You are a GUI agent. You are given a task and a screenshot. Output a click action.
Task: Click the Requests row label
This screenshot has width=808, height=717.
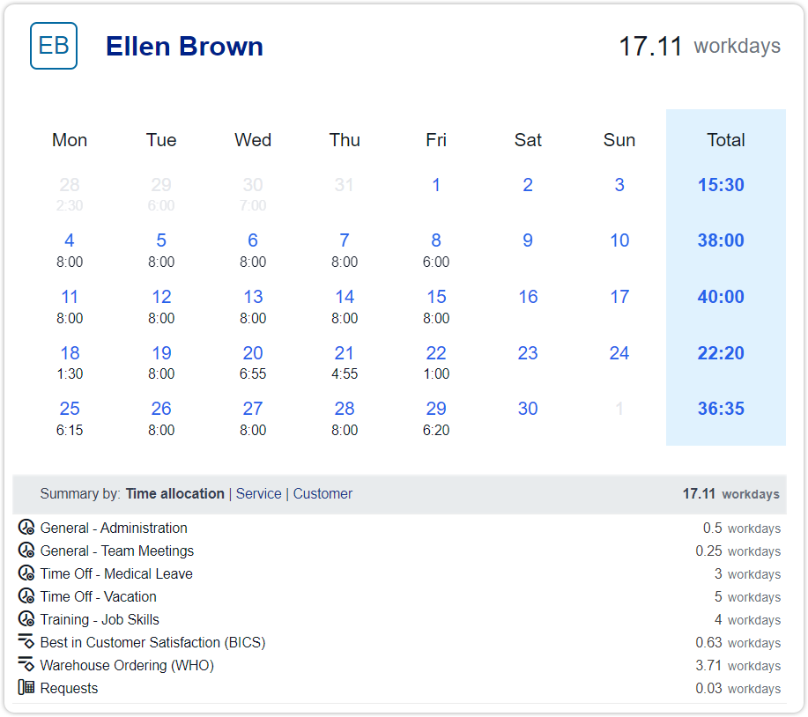click(x=69, y=688)
